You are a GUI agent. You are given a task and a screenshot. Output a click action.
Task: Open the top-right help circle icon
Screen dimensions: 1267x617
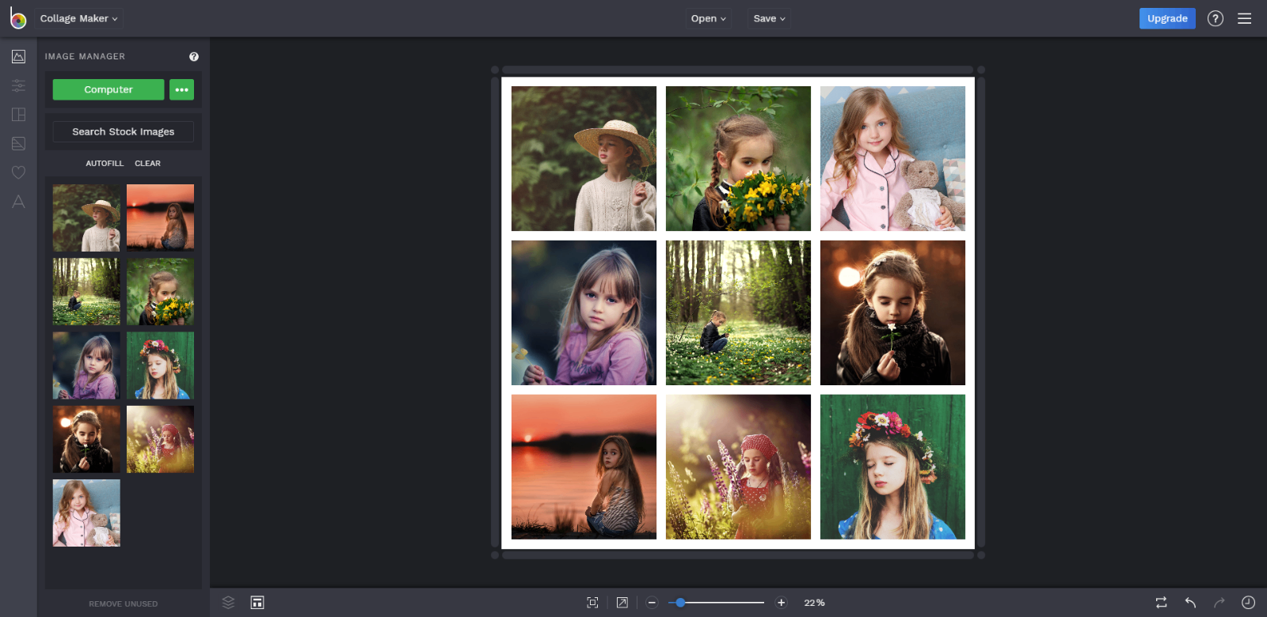[1216, 18]
